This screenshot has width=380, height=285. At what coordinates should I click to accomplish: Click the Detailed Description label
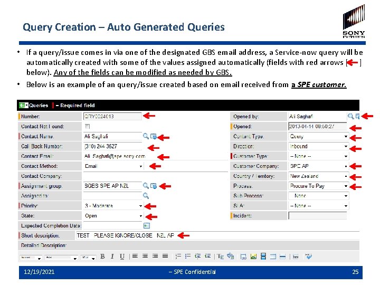pyautogui.click(x=44, y=245)
